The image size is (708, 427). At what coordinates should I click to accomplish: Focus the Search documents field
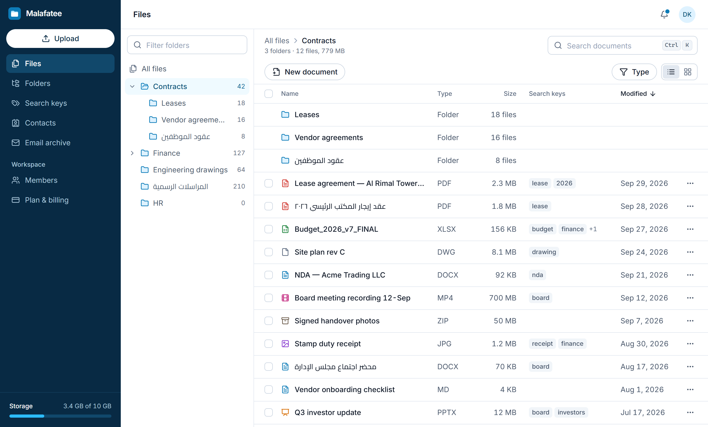tap(622, 45)
